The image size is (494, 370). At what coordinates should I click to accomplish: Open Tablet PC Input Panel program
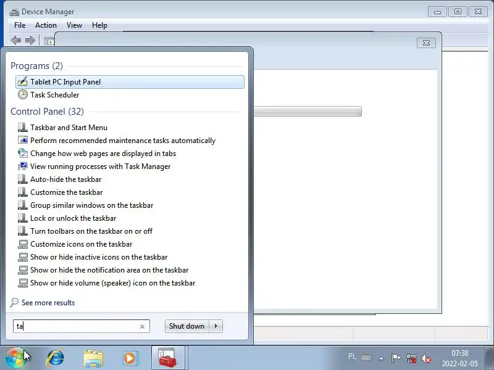click(130, 82)
